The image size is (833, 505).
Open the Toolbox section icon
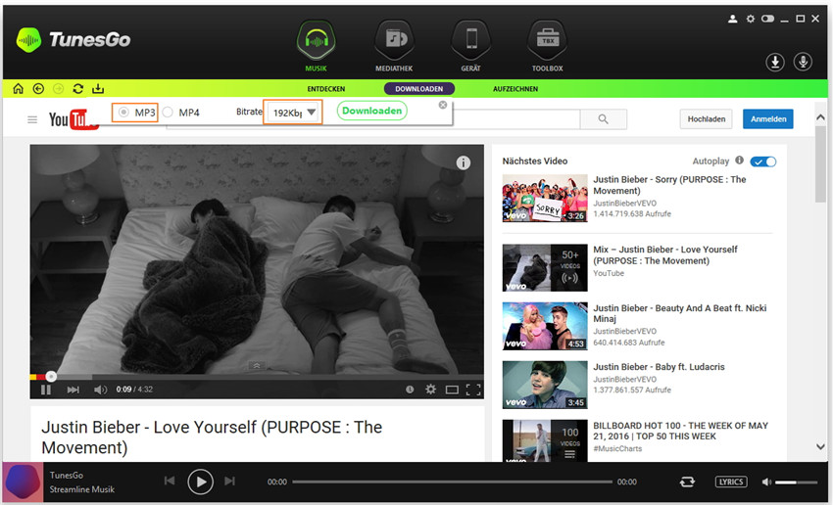(x=547, y=40)
